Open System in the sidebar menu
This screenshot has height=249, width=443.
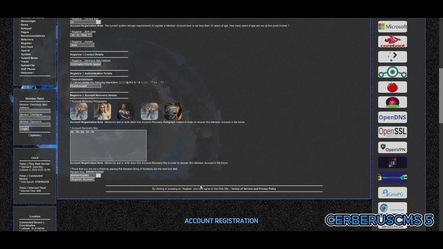26,54
